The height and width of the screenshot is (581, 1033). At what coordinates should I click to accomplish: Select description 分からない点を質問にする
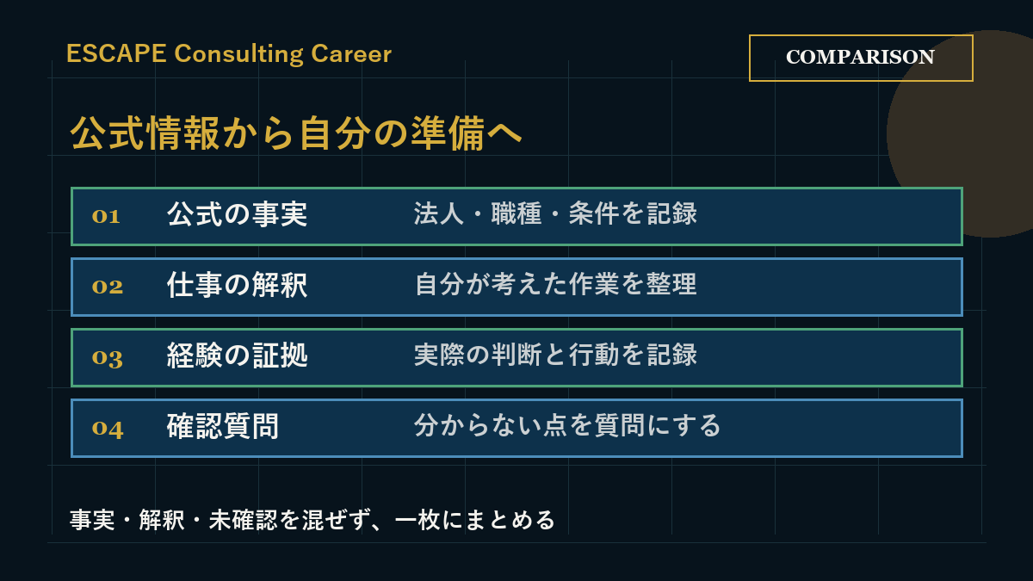click(567, 426)
